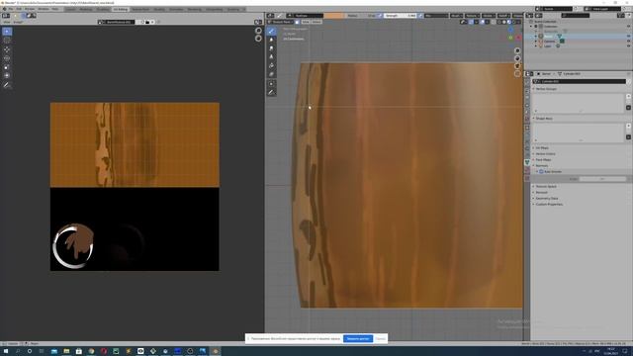Click the blue Z axis on navigation gizmo
633x356 pixels.
point(511,31)
